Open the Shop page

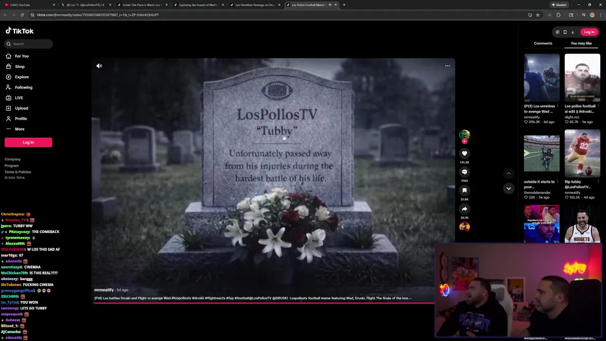15,66
